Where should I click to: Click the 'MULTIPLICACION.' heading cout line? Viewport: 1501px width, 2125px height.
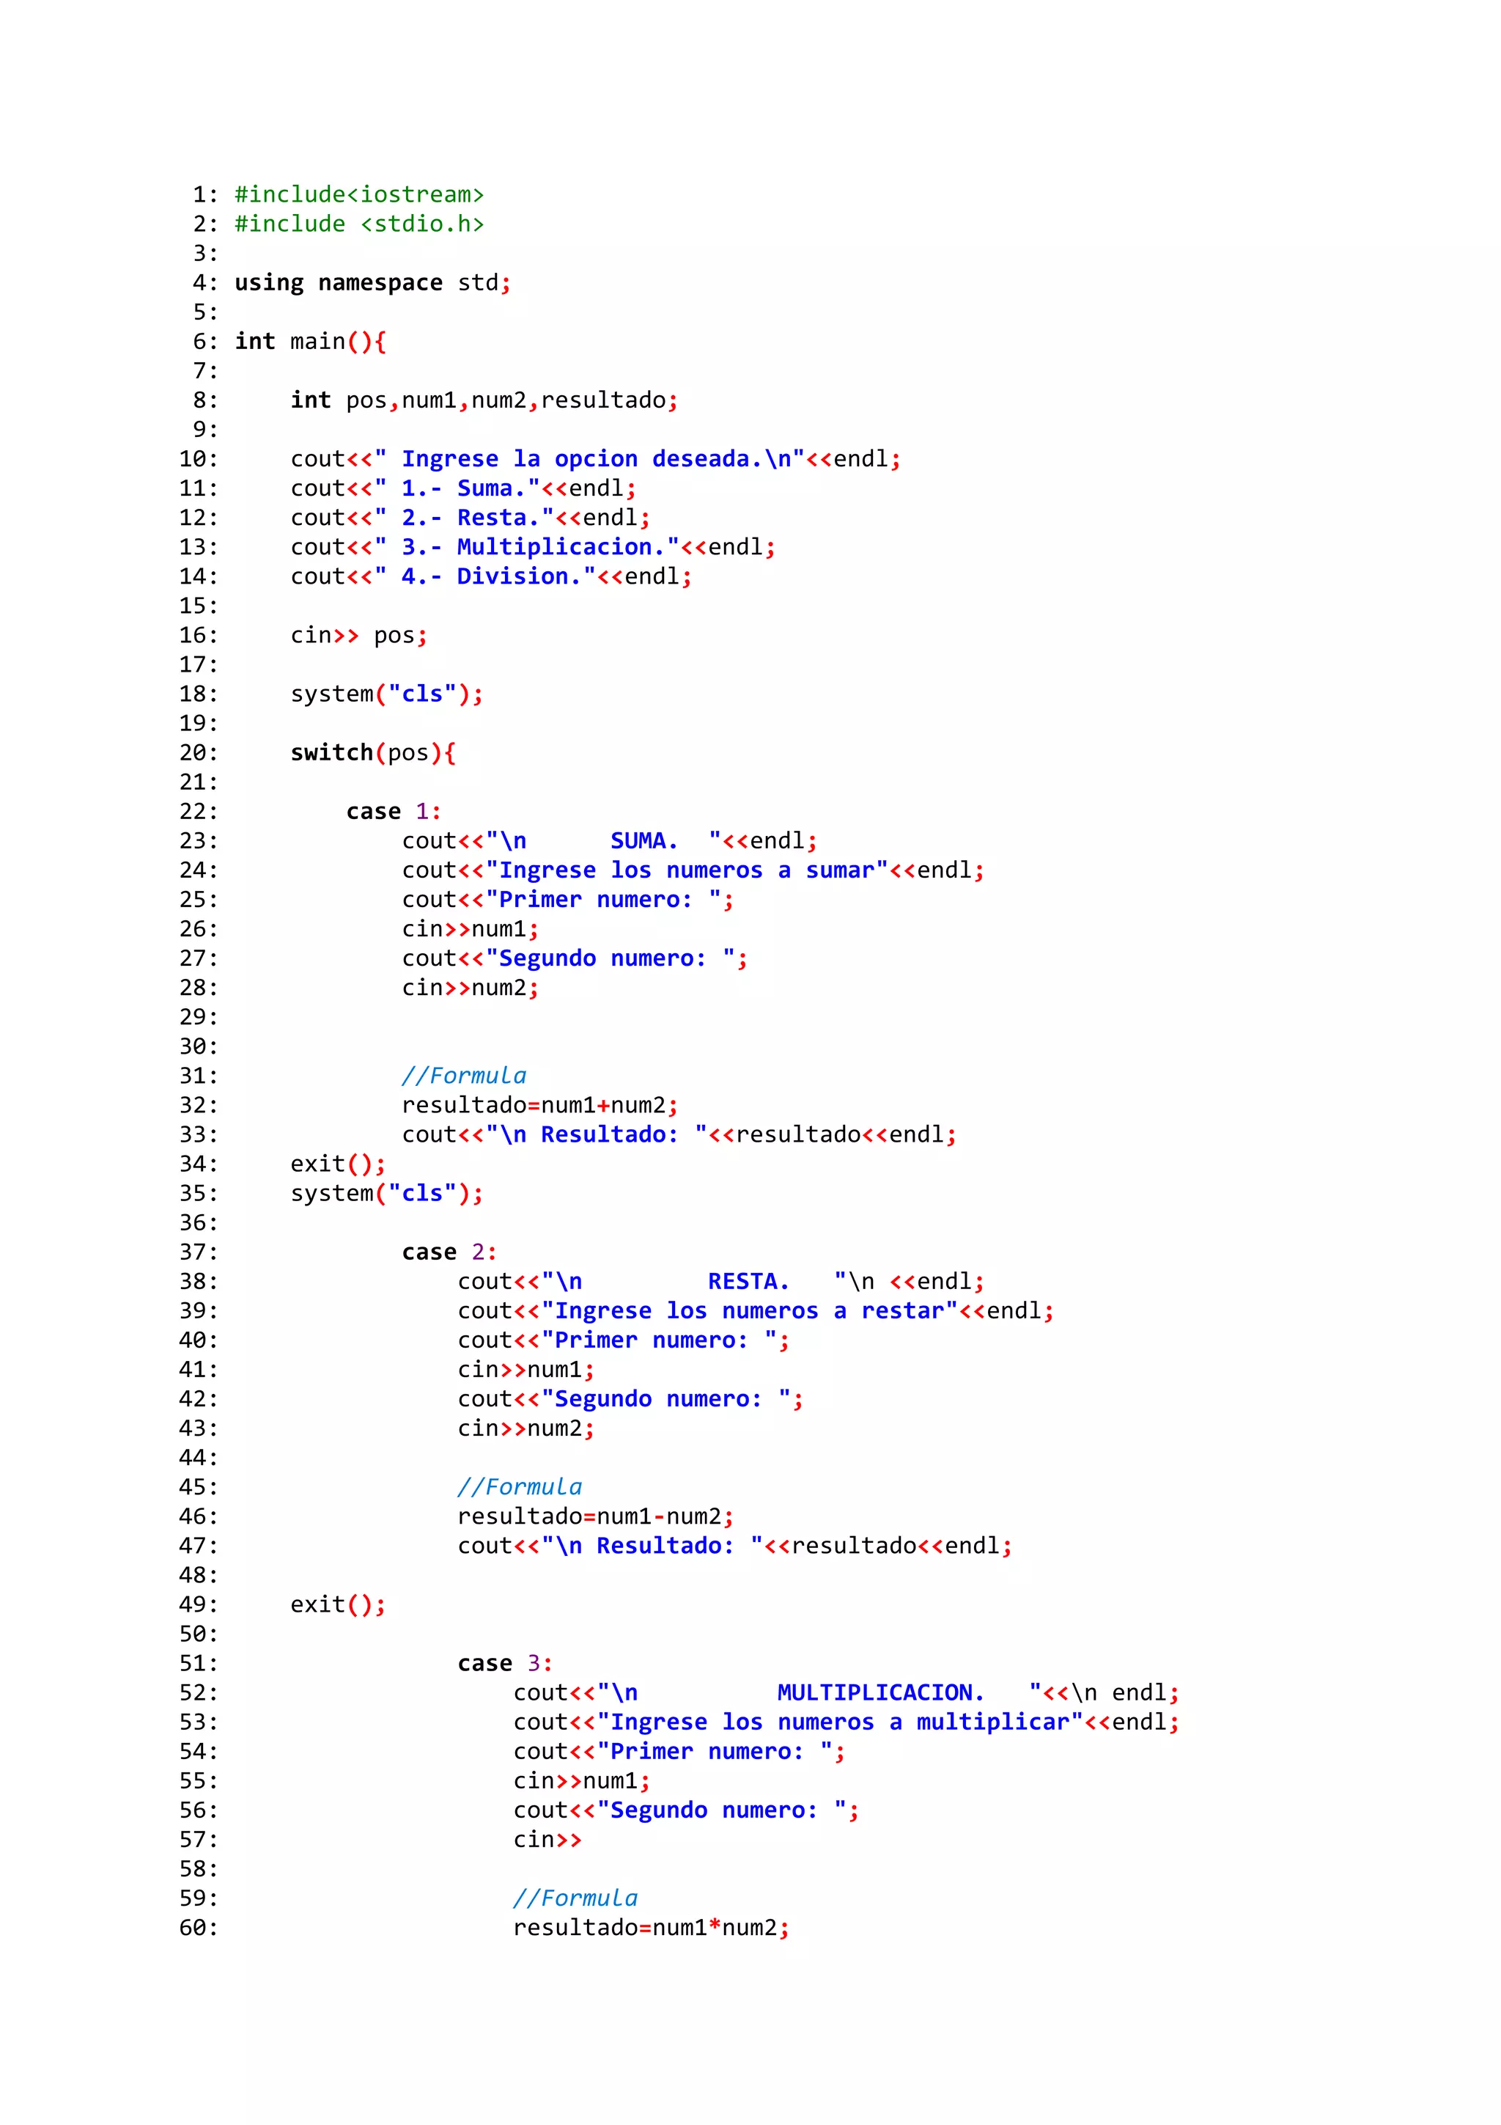pyautogui.click(x=847, y=1693)
